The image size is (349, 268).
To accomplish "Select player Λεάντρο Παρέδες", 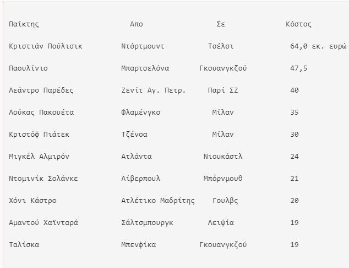I will [41, 90].
